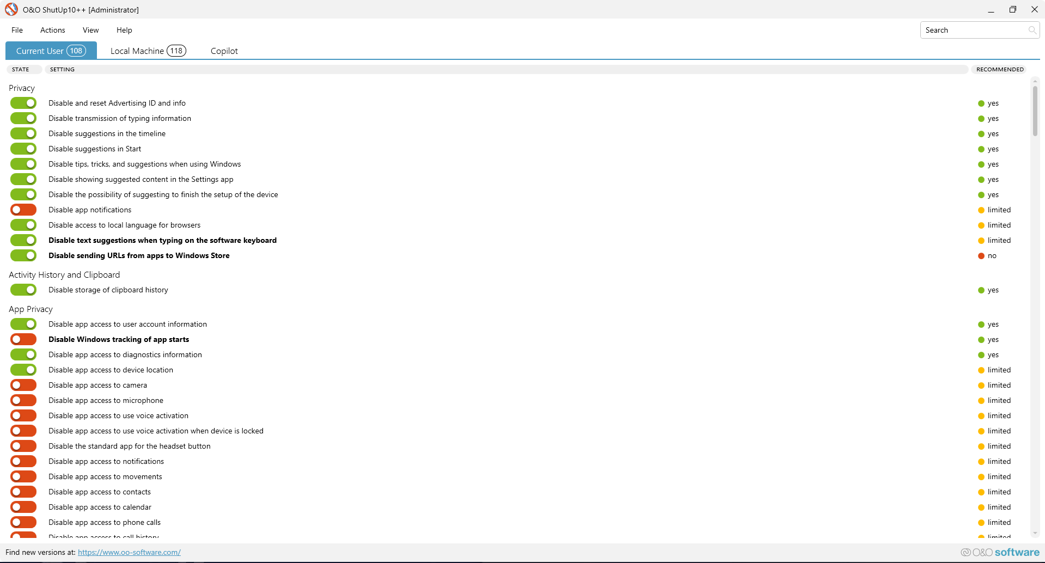Select "Disable app access to user account information"
The height and width of the screenshot is (563, 1045).
(127, 324)
